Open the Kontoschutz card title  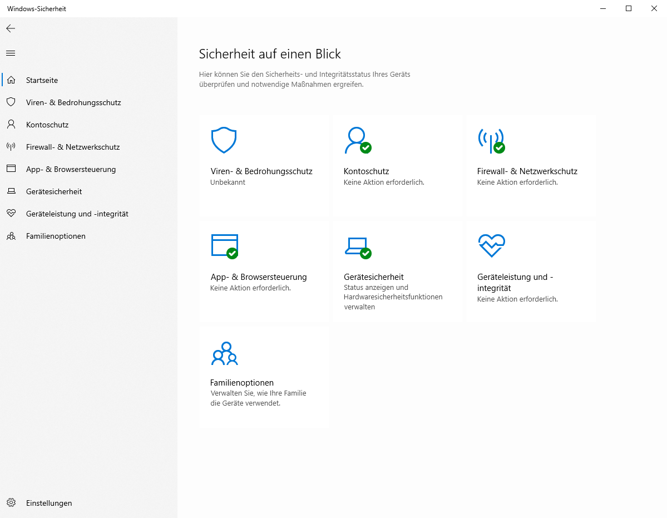coord(366,171)
